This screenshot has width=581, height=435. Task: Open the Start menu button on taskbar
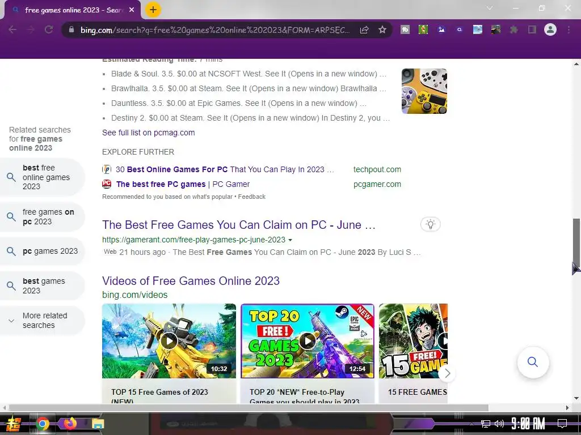12,424
